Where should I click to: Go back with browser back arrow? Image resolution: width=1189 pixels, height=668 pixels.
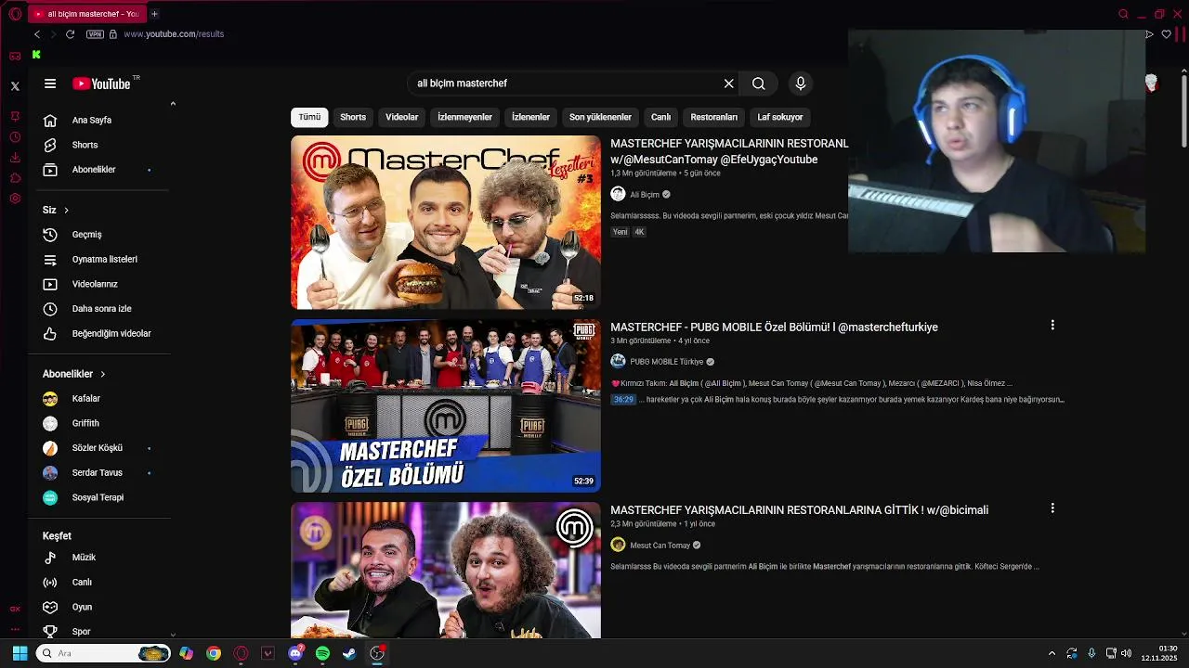(x=37, y=34)
